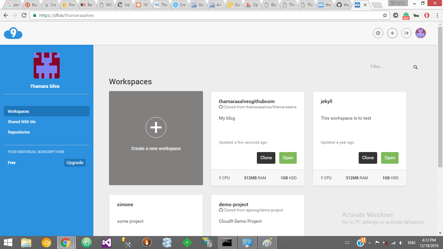The height and width of the screenshot is (249, 443).
Task: Click the Cloud9 logo icon
Action: (13, 33)
